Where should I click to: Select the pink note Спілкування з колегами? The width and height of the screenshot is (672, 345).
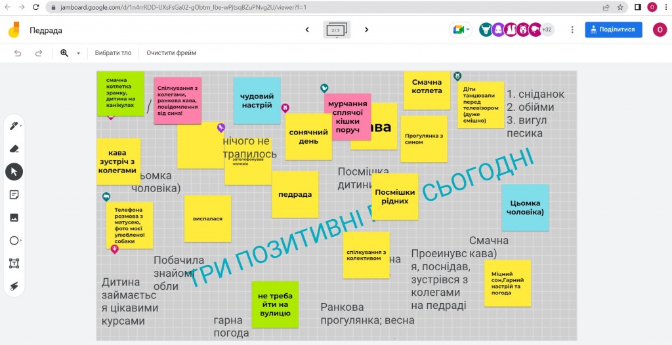point(177,101)
